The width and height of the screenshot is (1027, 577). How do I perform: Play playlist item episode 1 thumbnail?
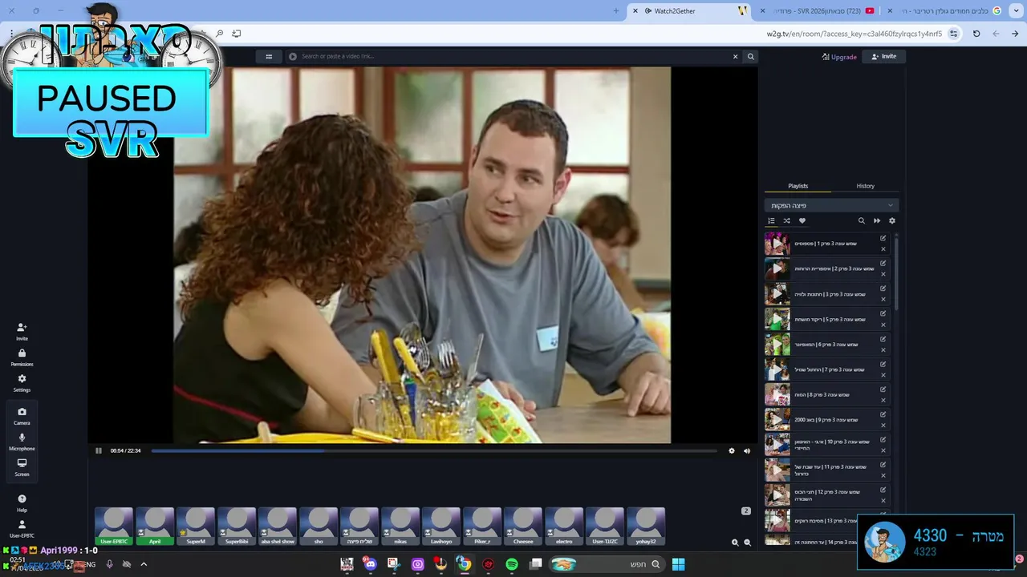tap(777, 244)
